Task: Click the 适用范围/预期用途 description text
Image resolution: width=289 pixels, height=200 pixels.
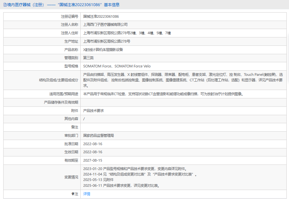Action: coord(163,94)
